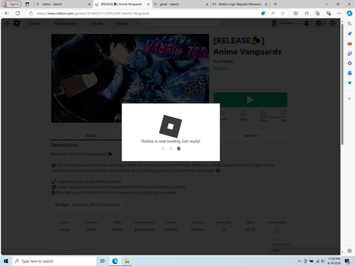Open sidebar Microsoft 365 icon
This screenshot has height=266, width=355.
(349, 63)
